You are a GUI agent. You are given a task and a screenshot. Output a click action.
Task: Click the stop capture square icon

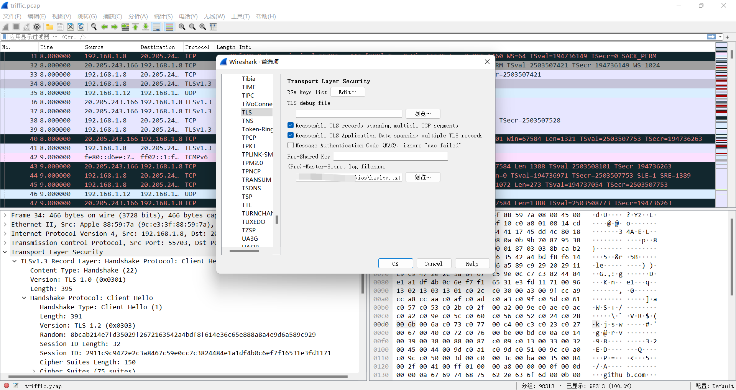(x=16, y=27)
